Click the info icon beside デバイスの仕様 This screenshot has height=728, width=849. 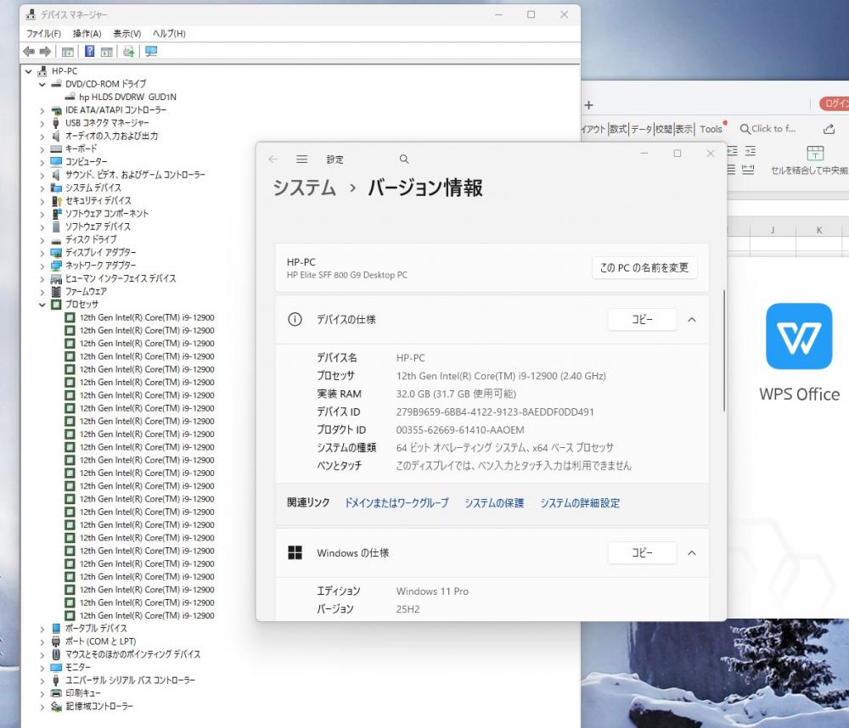(x=295, y=319)
